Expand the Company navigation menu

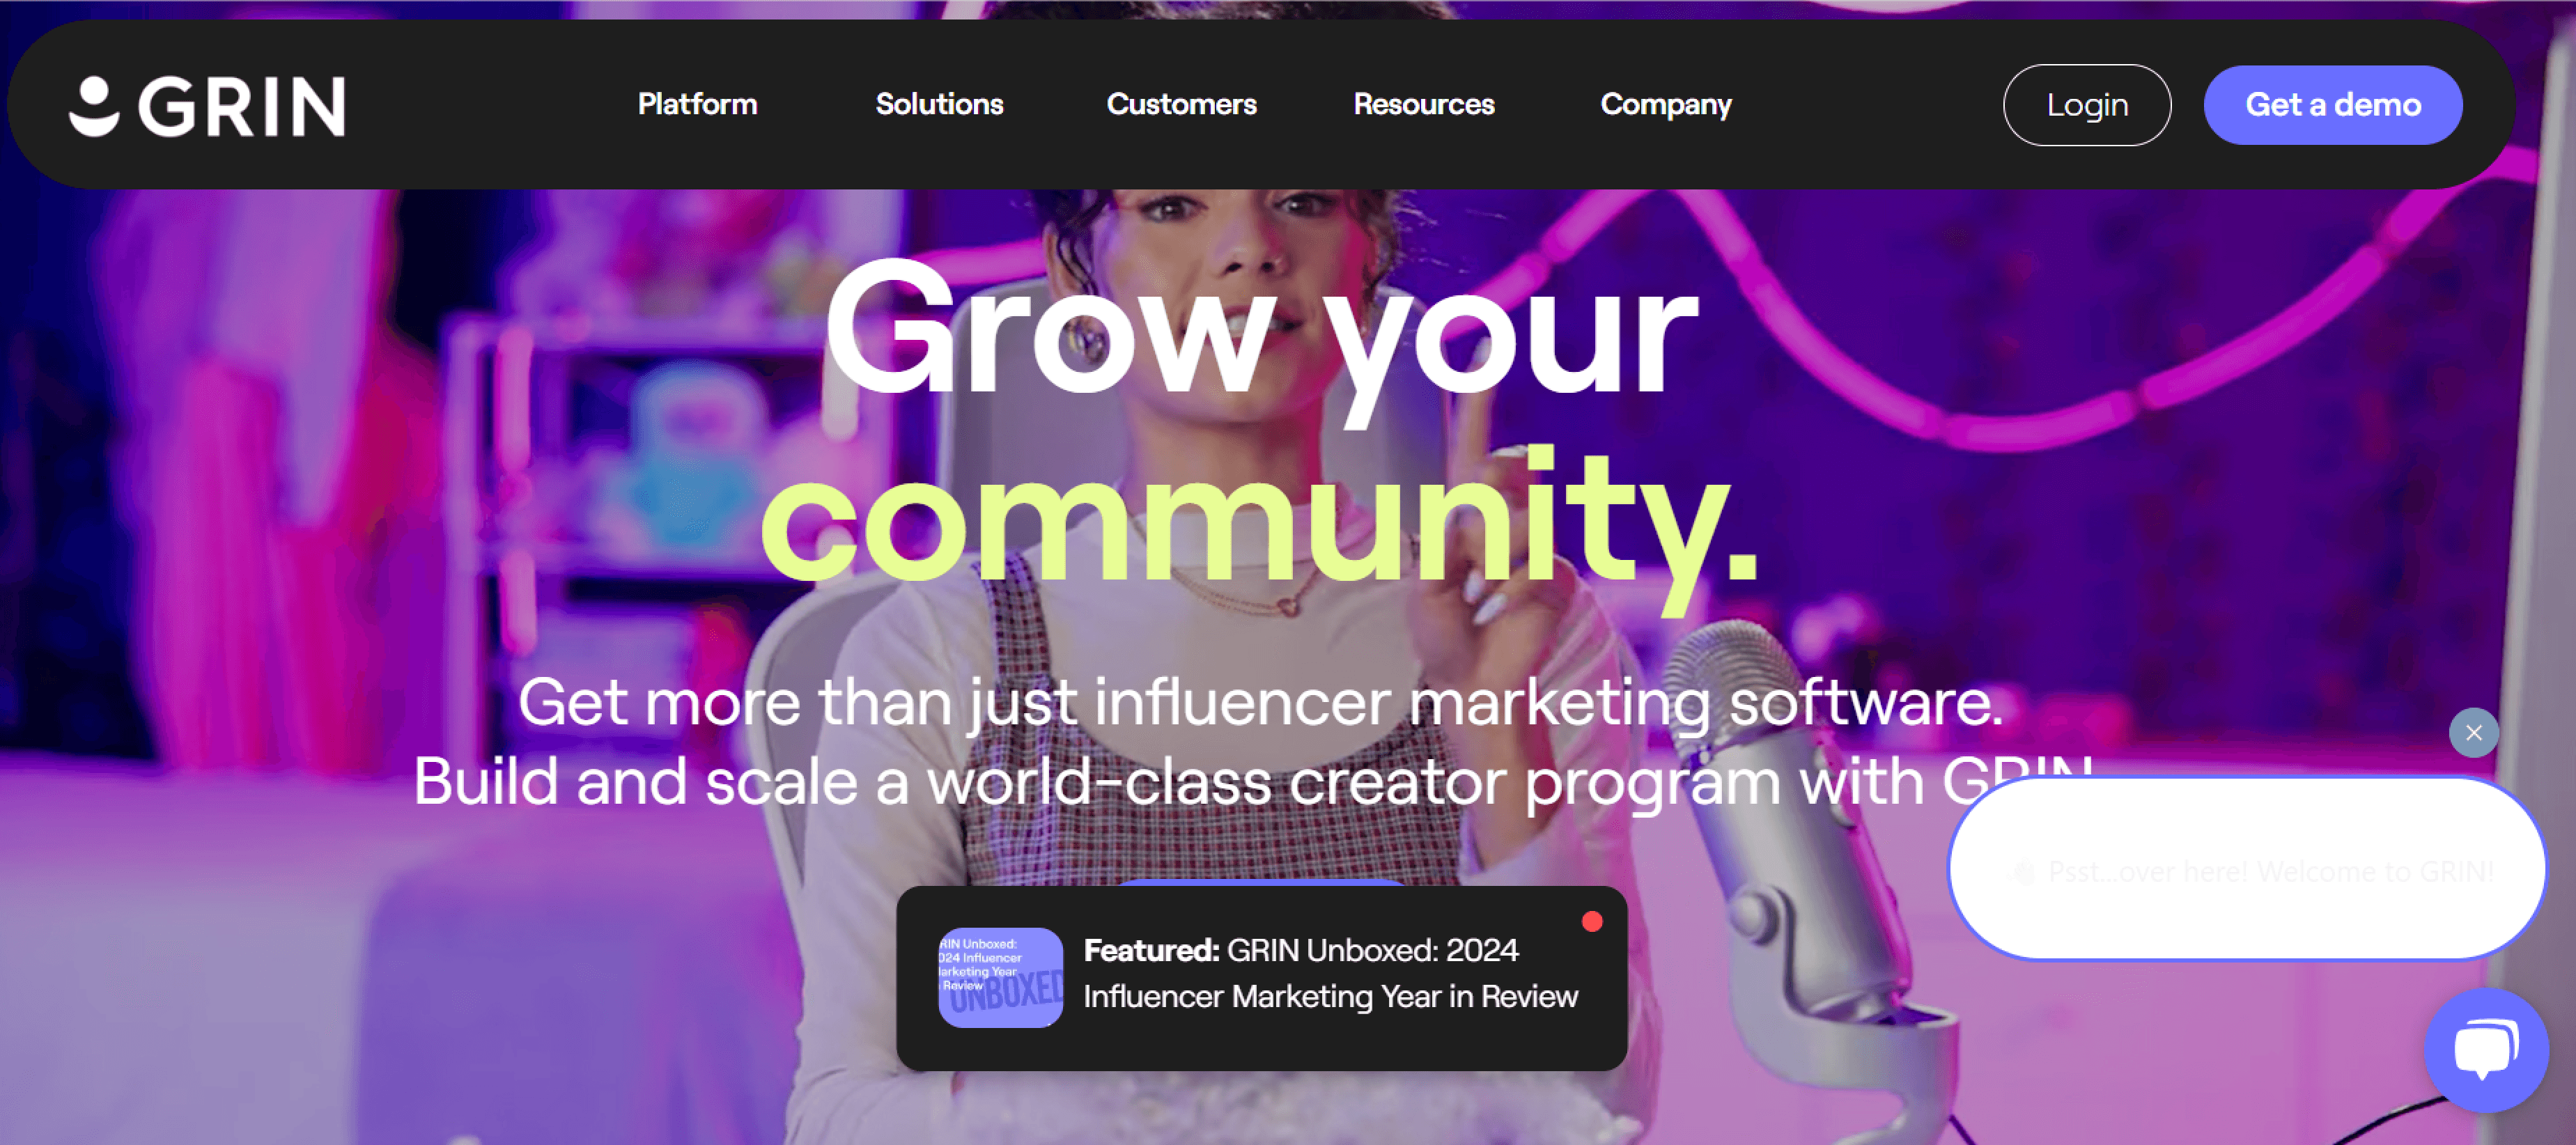click(x=1666, y=105)
